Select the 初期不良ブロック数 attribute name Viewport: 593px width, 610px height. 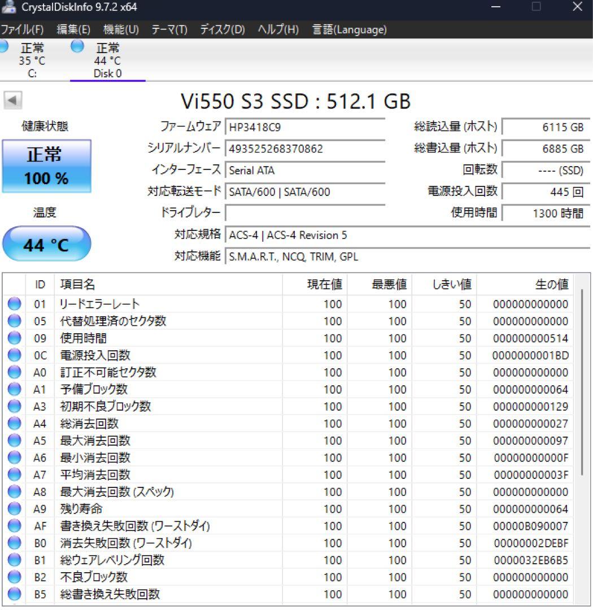point(105,407)
